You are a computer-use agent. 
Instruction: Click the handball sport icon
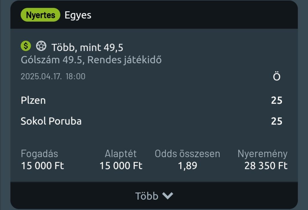[41, 46]
